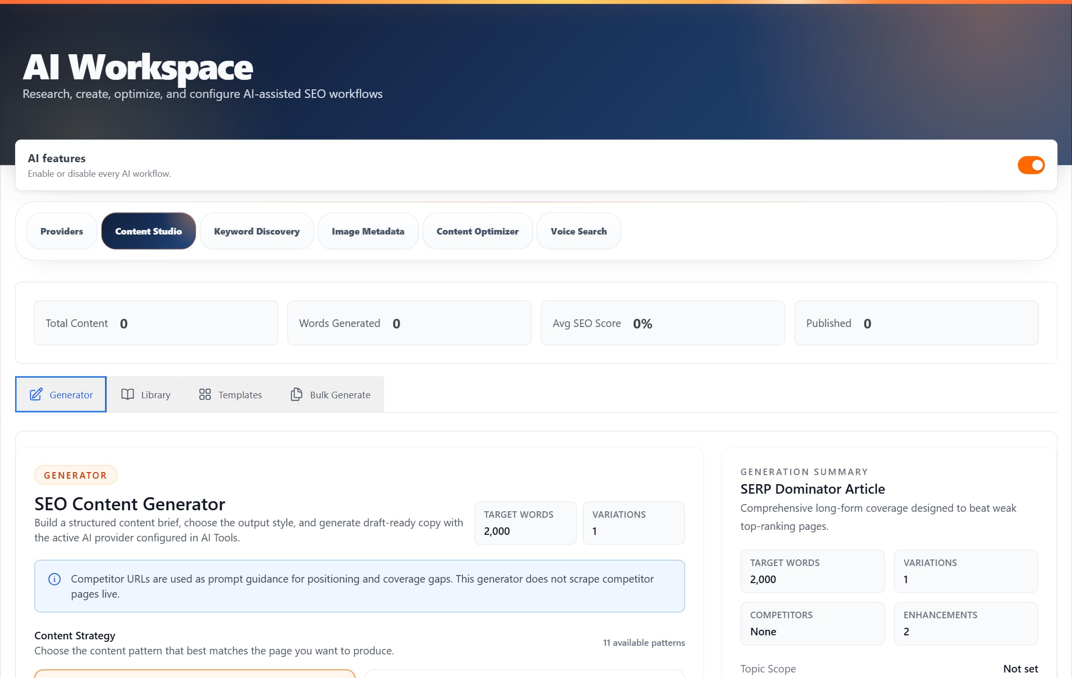Click the Published stat card
The image size is (1072, 678).
click(x=916, y=323)
